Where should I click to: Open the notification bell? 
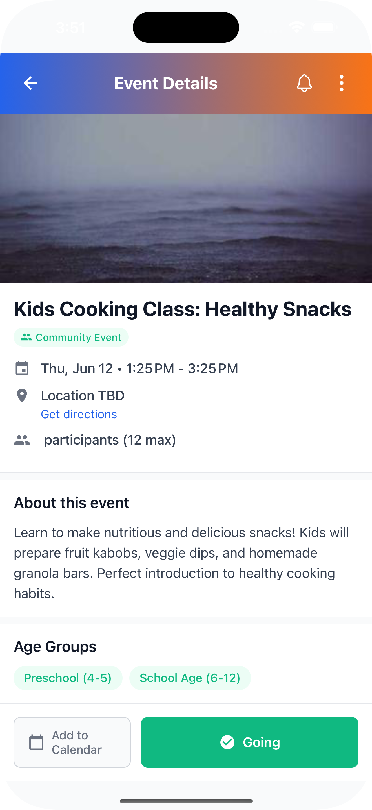click(304, 83)
